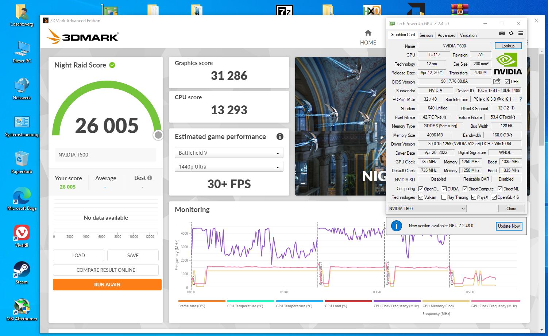Open the Dieser PC desktop icon
Image resolution: width=548 pixels, height=336 pixels.
pos(22,52)
